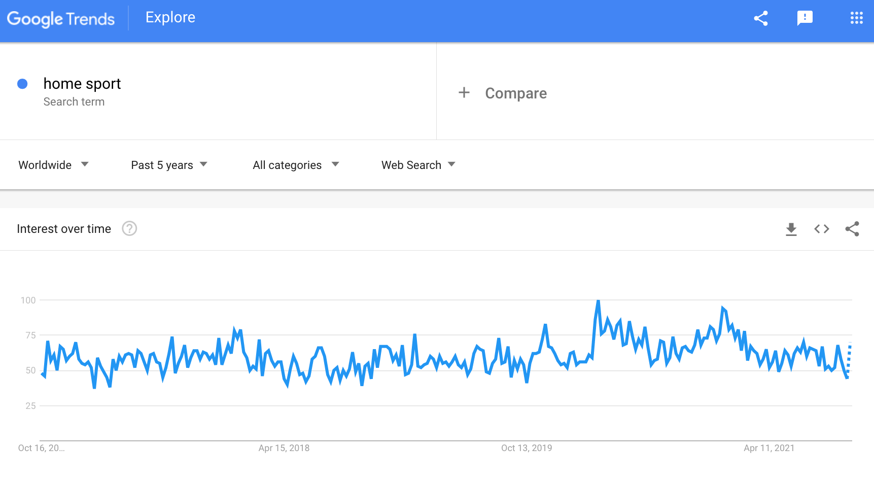Show help for Interest over time
874x480 pixels.
pyautogui.click(x=129, y=229)
